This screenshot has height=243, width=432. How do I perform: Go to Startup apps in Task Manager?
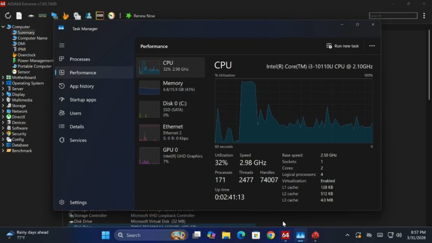point(94,99)
